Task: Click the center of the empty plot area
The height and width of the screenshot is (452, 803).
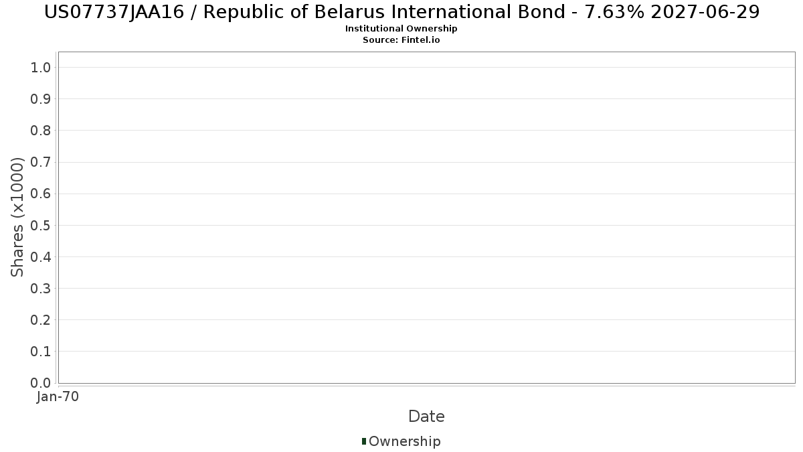Action: [426, 217]
